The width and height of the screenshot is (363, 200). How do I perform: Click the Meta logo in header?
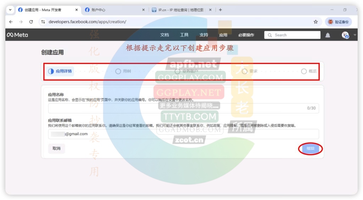click(17, 35)
